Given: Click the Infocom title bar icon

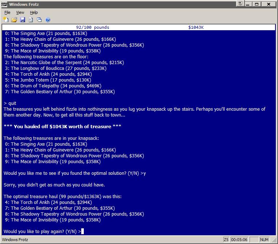Looking at the screenshot, I should click(4, 4).
